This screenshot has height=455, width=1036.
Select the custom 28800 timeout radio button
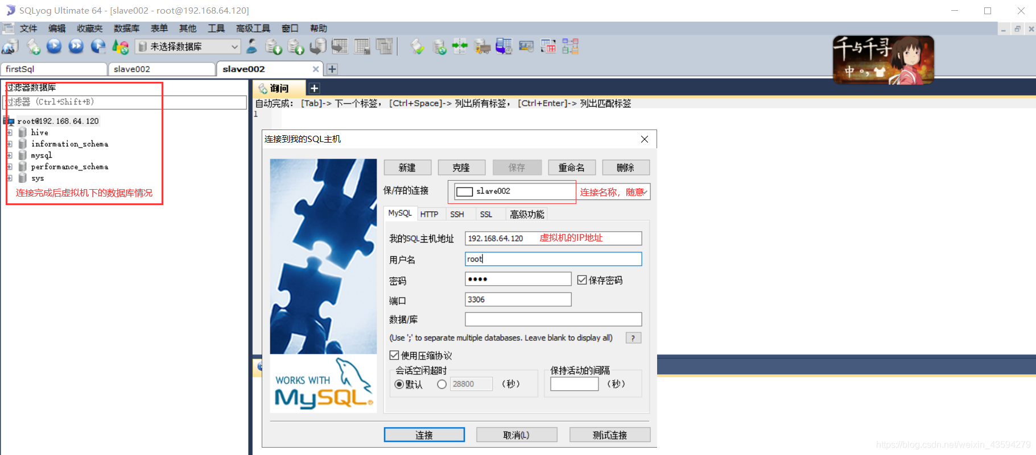coord(441,384)
